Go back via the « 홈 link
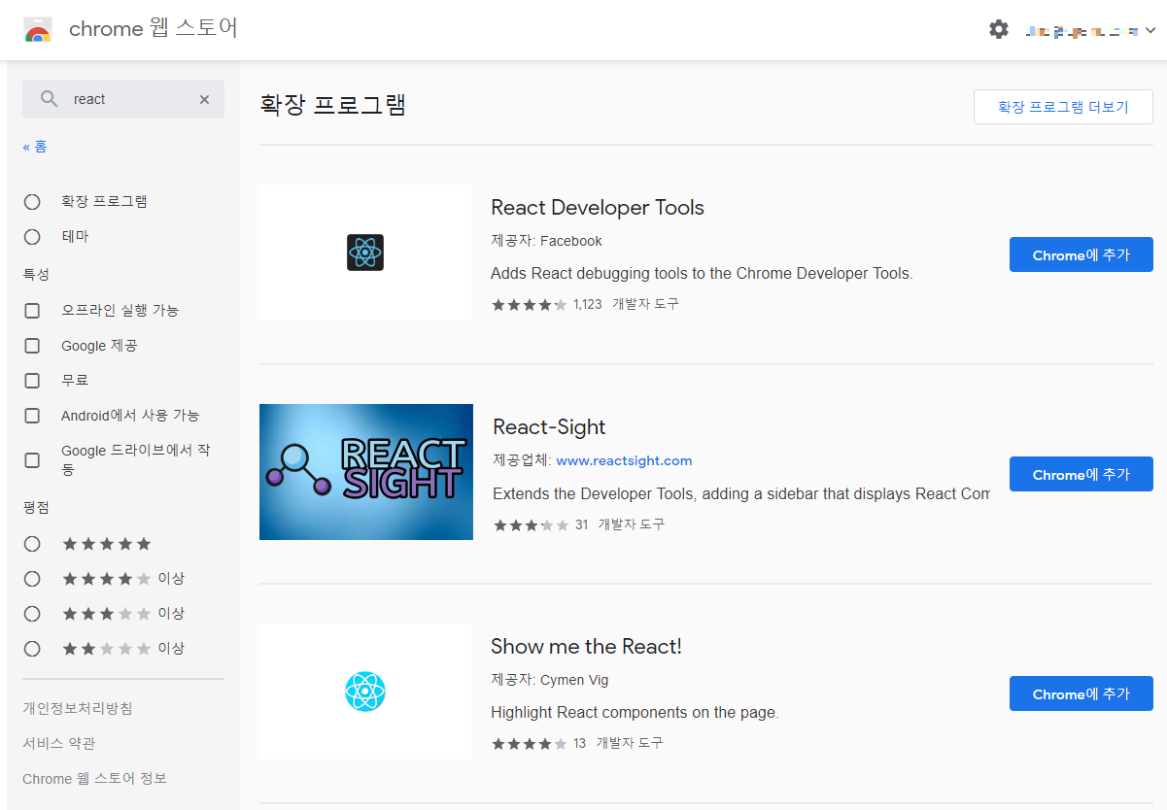This screenshot has width=1167, height=810. coord(35,147)
